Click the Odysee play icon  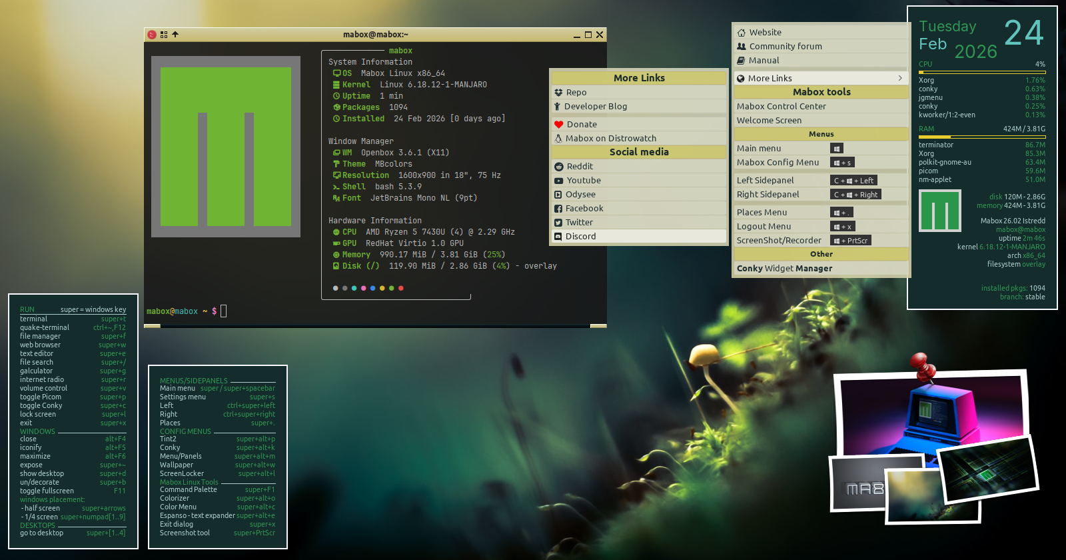[558, 195]
